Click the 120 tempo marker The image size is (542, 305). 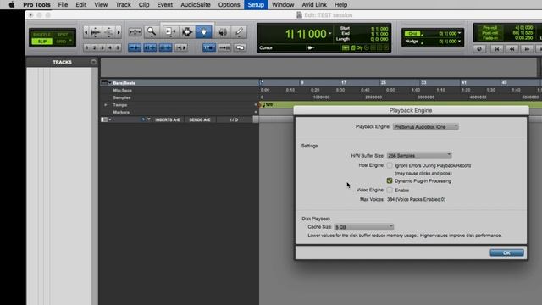point(268,104)
